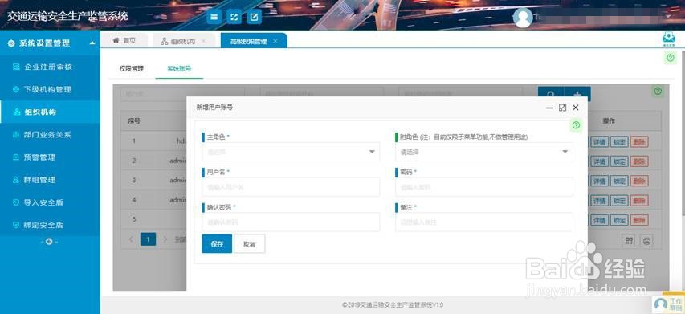
Task: Switch to the 权限管理 sub-tab
Action: tap(132, 68)
